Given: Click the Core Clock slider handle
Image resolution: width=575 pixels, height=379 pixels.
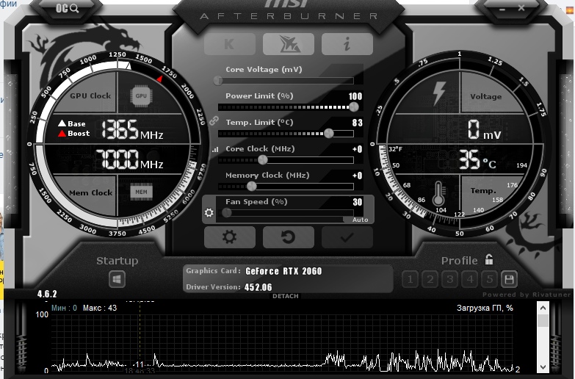Looking at the screenshot, I should pos(263,159).
